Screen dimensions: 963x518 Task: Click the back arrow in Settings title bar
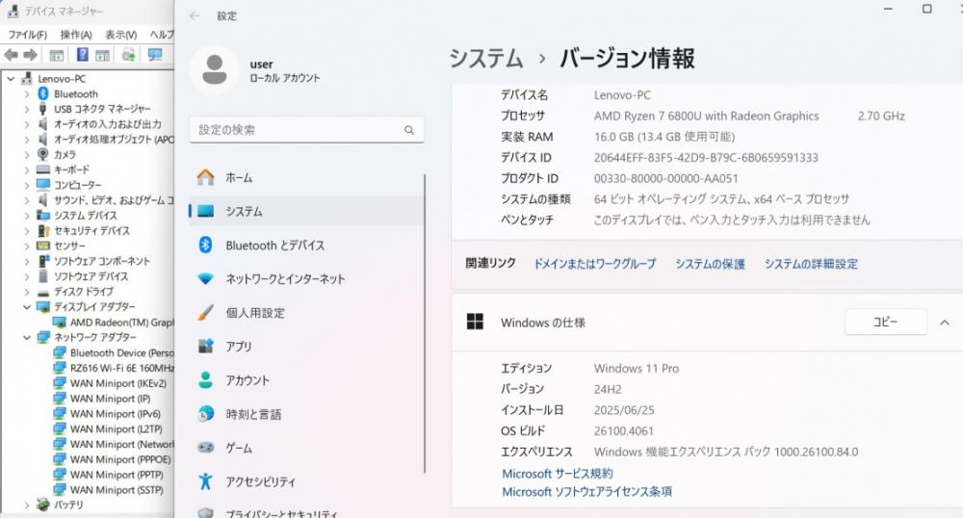(x=195, y=16)
